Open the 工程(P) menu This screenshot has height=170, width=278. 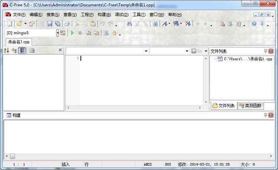(87, 14)
